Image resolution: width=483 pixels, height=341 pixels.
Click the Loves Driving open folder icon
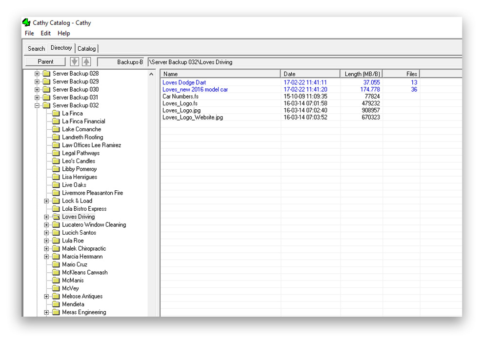pyautogui.click(x=56, y=217)
